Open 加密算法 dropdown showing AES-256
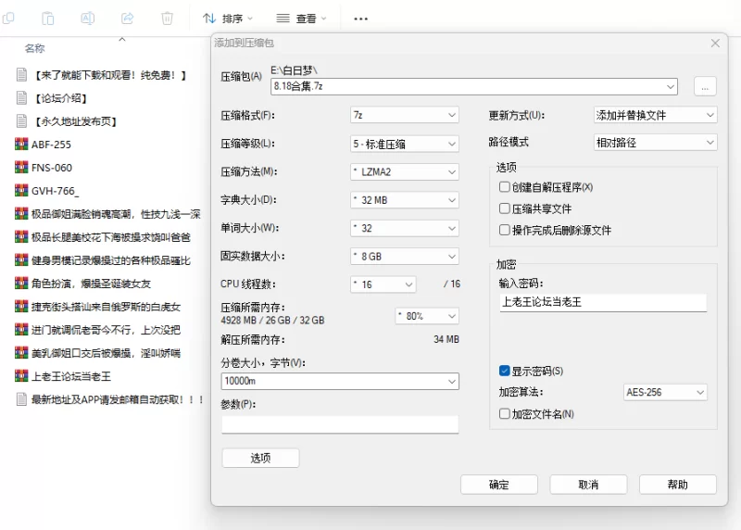The height and width of the screenshot is (530, 741). [x=665, y=392]
